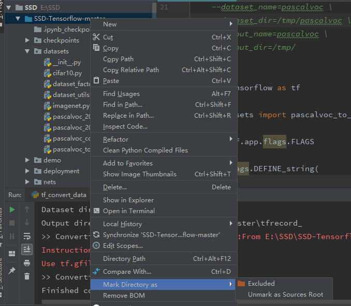Select Find in Path...
This screenshot has height=306, width=351.
coord(164,105)
